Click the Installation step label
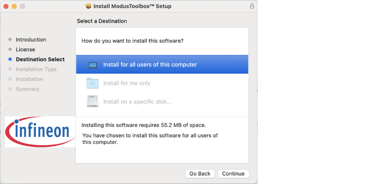 click(29, 79)
